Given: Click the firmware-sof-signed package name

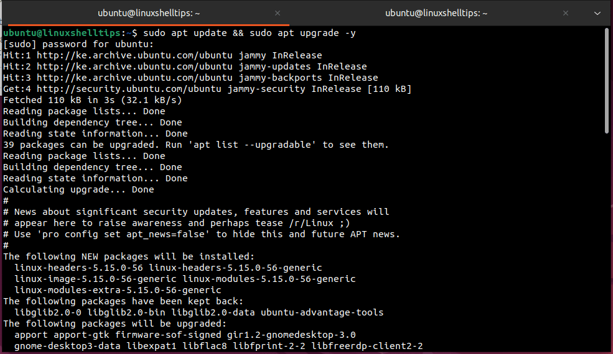Looking at the screenshot, I should (168, 335).
